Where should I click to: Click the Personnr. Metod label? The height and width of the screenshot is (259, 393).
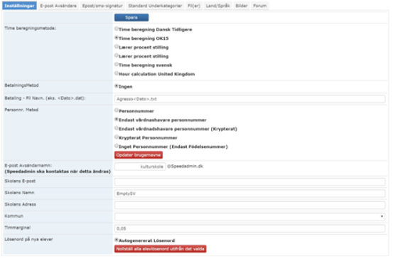tap(21, 110)
